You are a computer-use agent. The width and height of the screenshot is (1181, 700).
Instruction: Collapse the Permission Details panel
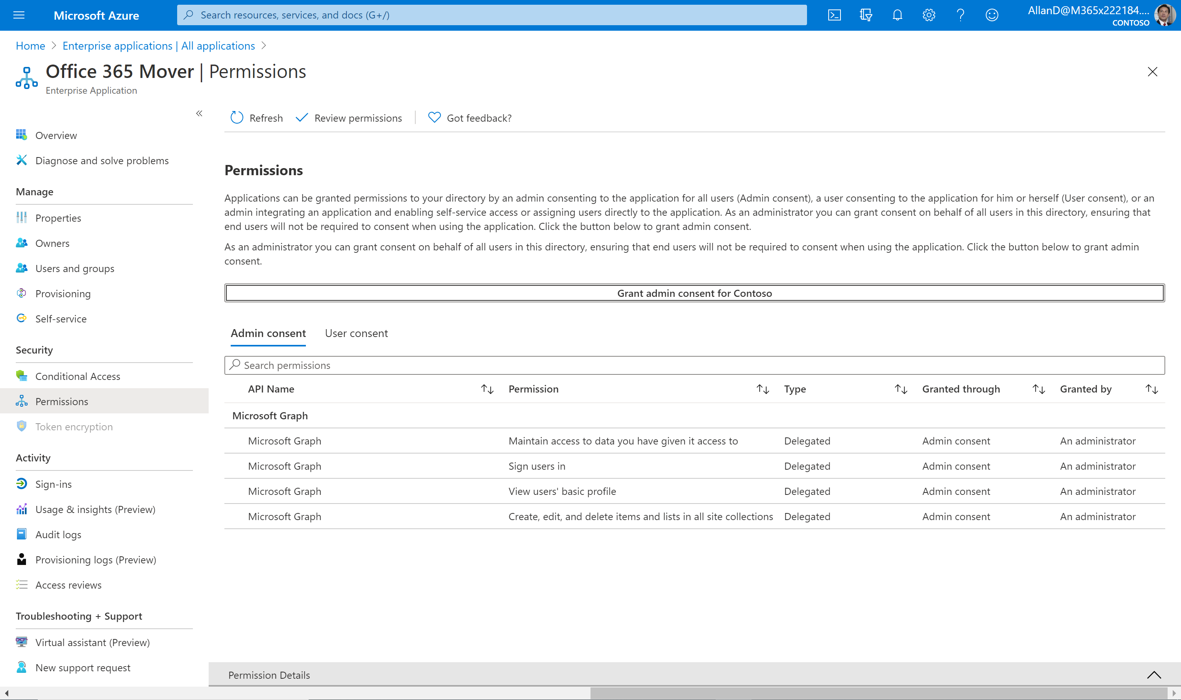tap(1154, 674)
